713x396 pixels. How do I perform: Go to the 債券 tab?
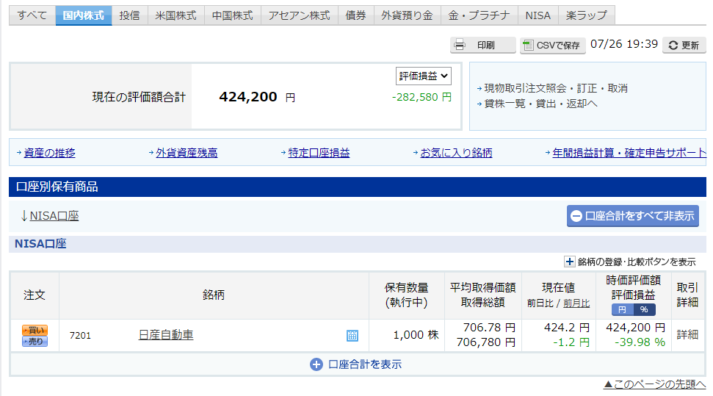pos(355,15)
